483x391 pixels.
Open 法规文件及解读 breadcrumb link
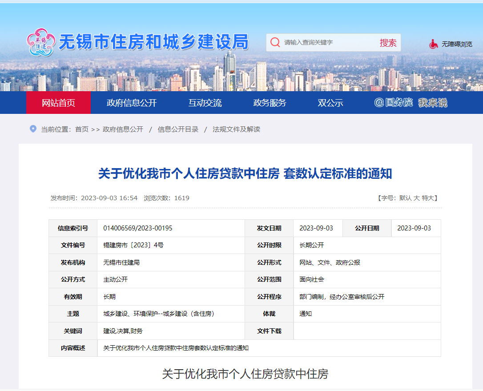click(236, 129)
